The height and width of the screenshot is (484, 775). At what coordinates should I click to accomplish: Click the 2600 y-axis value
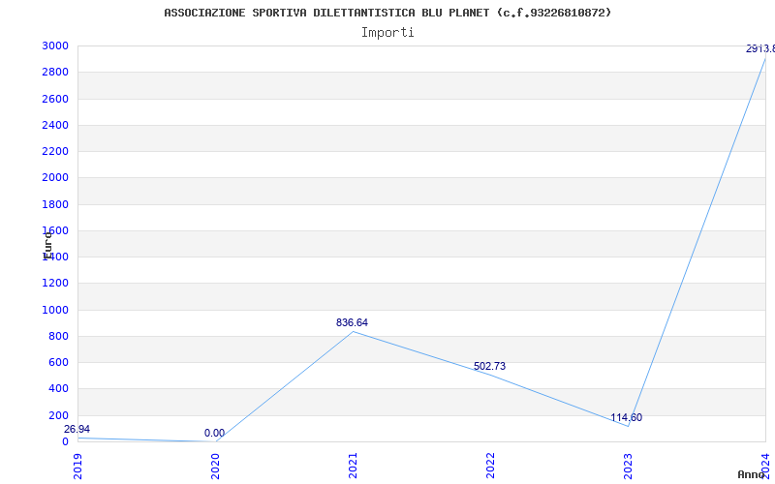[55, 99]
